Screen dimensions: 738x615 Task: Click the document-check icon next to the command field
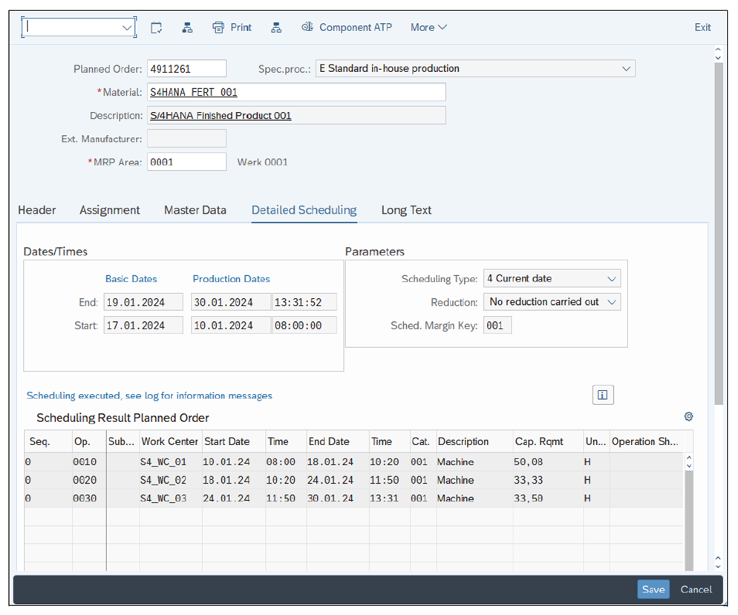pyautogui.click(x=156, y=27)
